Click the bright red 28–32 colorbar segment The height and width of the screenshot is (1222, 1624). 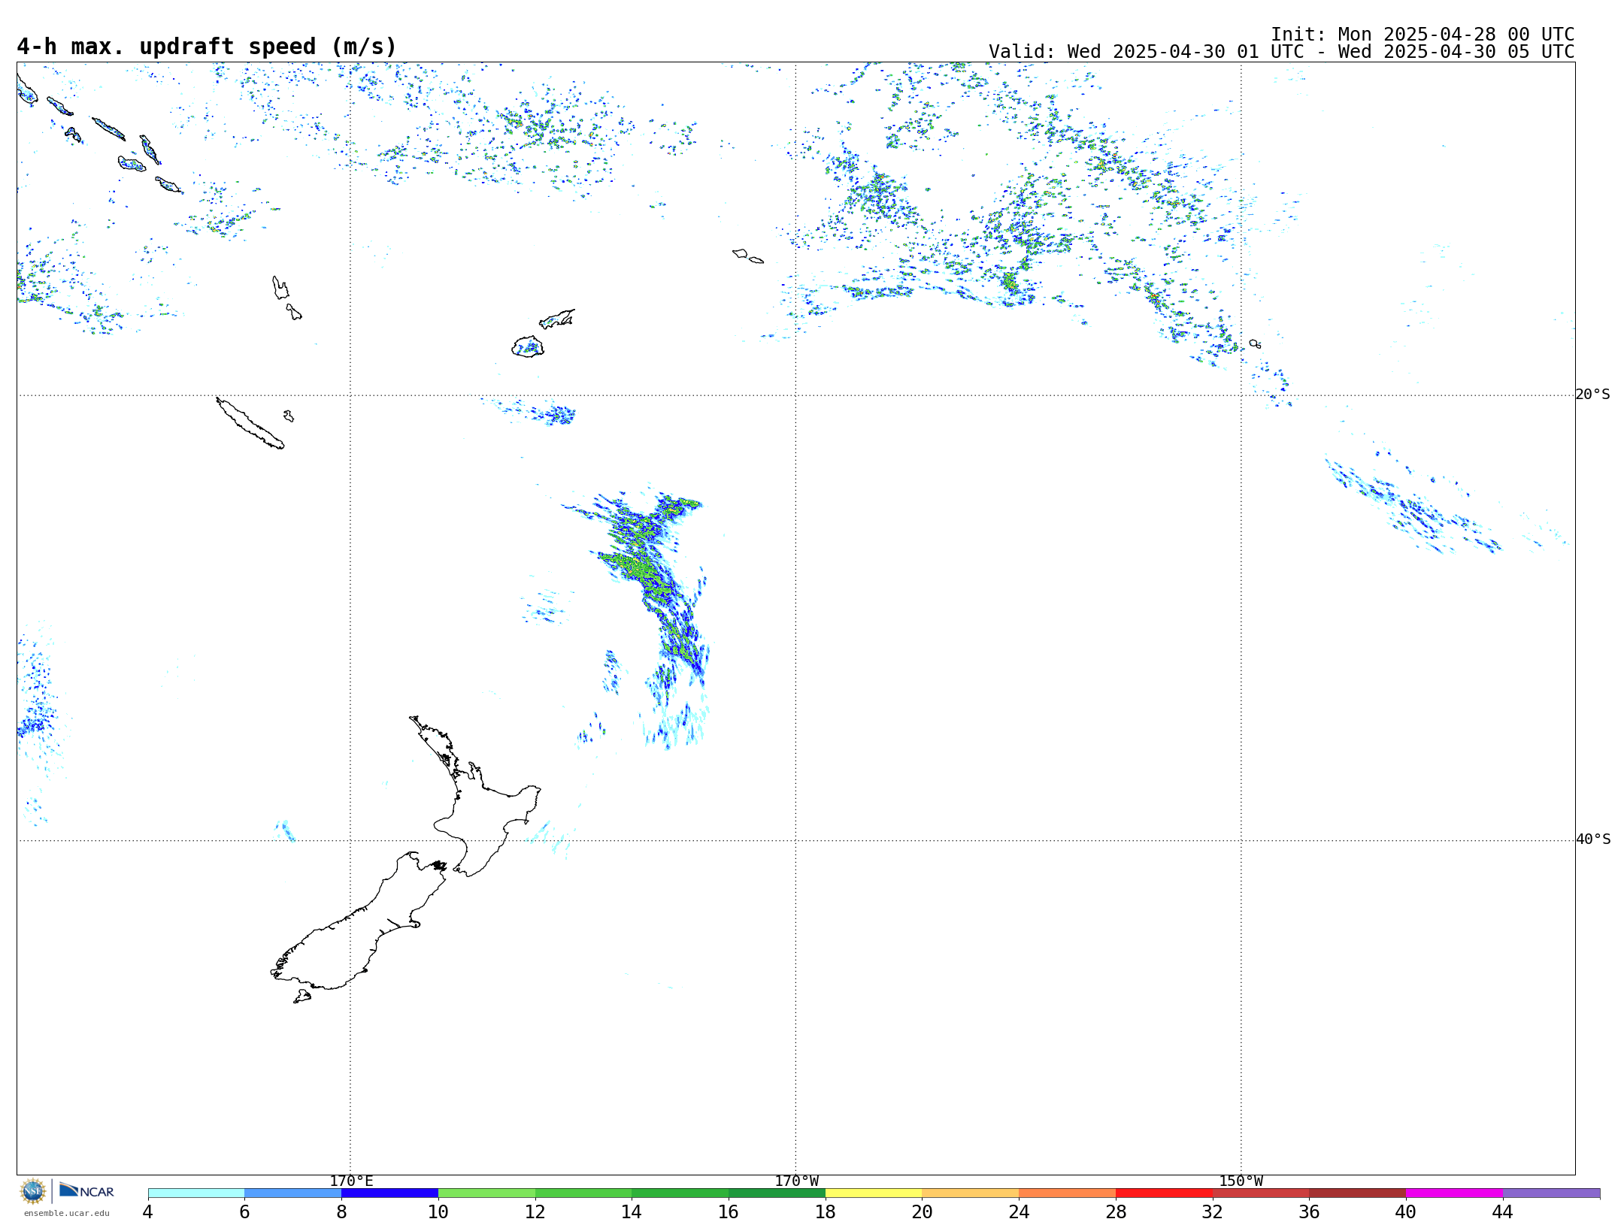(x=1164, y=1193)
